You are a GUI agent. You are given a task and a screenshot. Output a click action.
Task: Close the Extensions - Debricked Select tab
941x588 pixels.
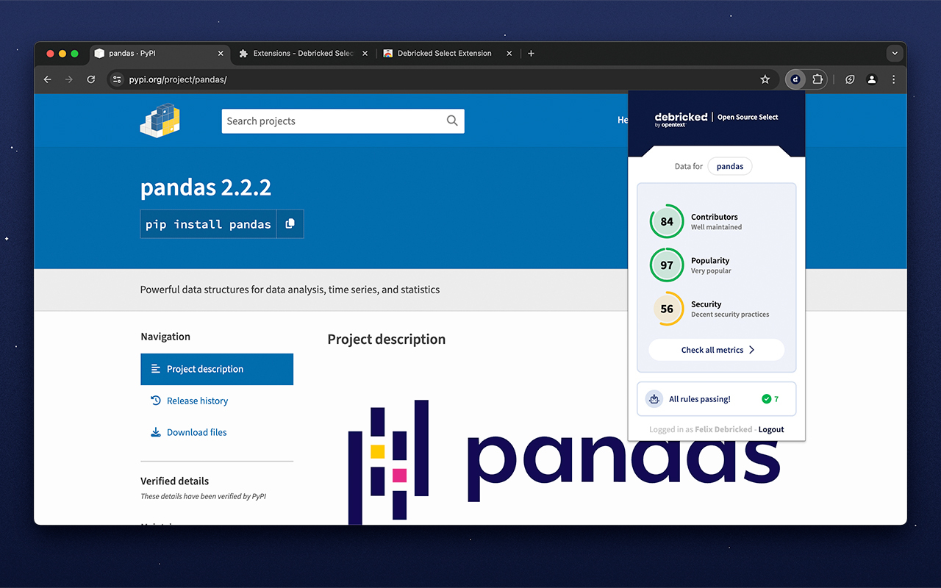pyautogui.click(x=365, y=53)
